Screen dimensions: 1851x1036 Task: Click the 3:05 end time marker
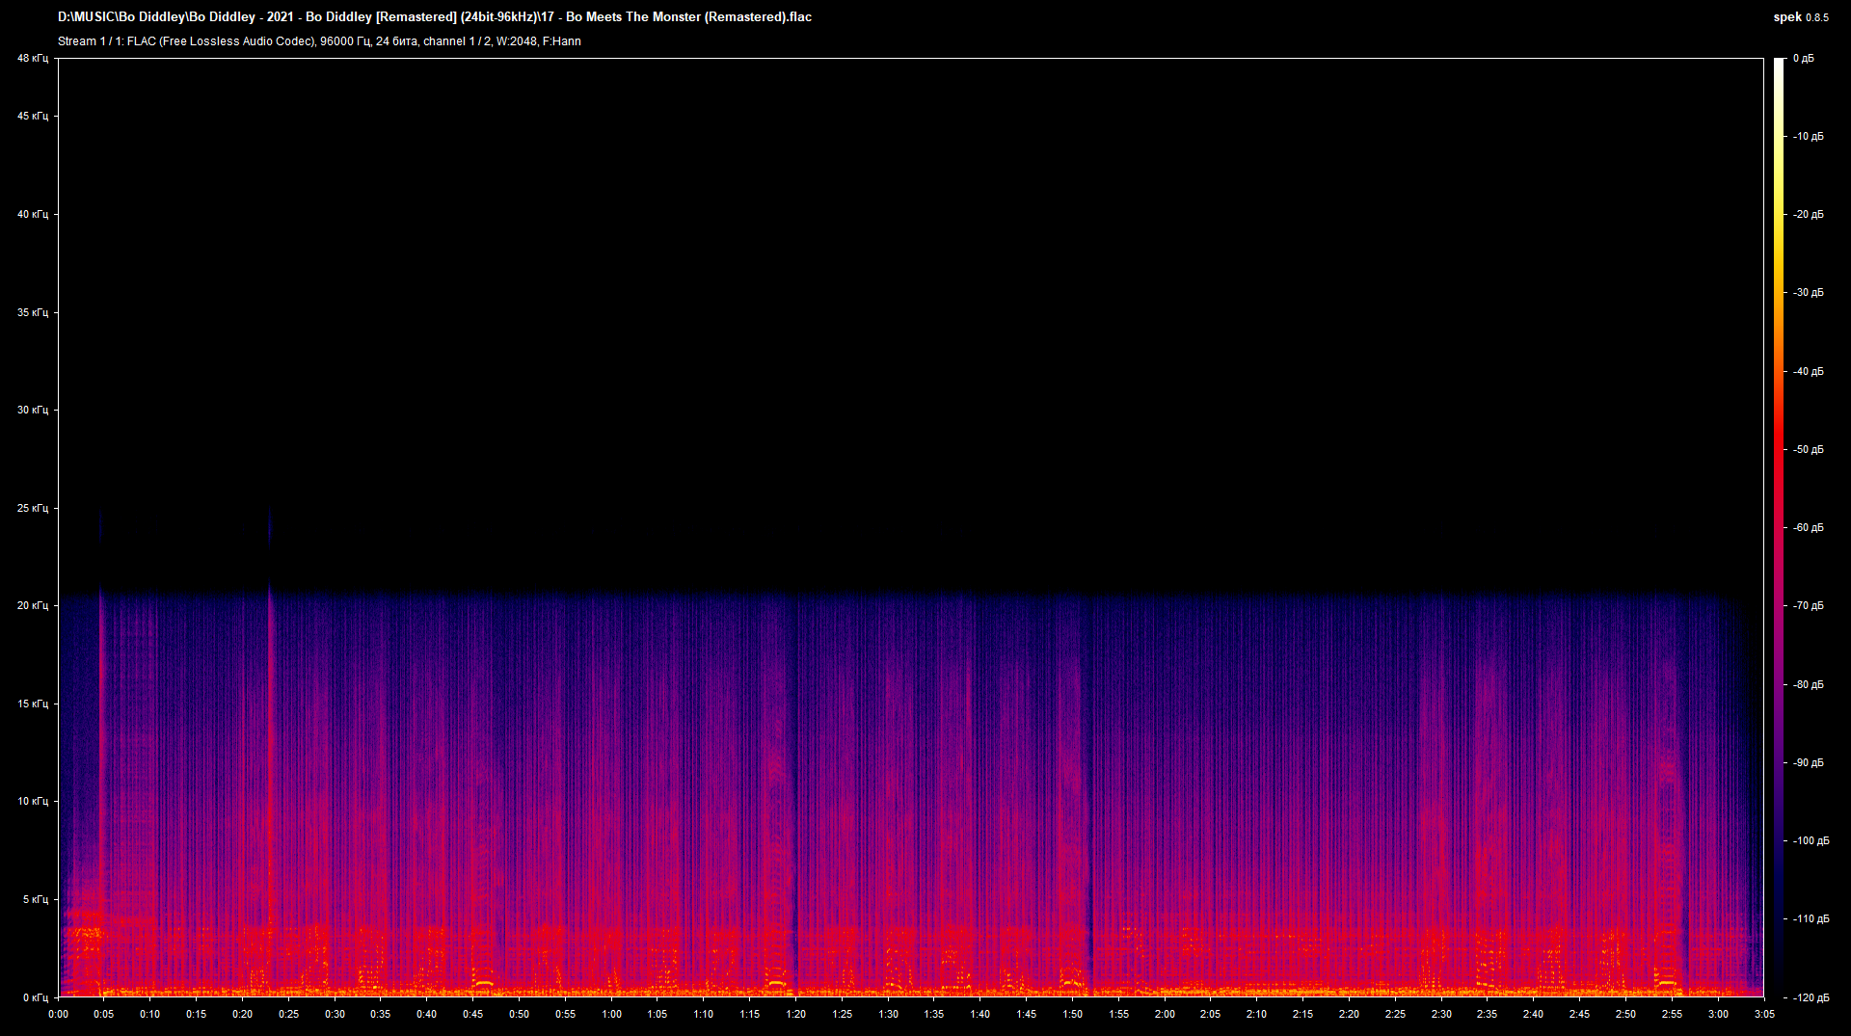(x=1763, y=1014)
